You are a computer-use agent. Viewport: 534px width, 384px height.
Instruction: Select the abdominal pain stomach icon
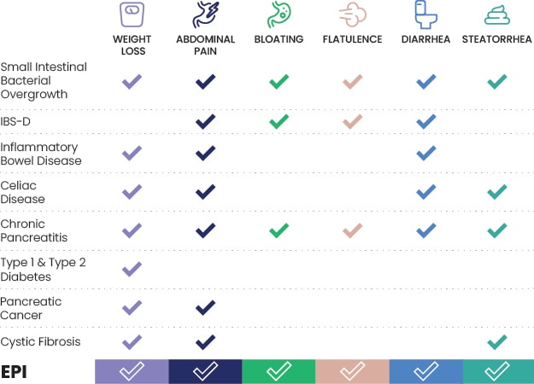(205, 15)
